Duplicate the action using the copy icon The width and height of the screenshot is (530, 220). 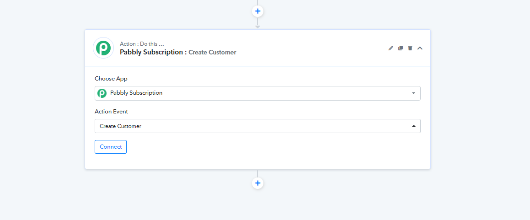click(401, 48)
